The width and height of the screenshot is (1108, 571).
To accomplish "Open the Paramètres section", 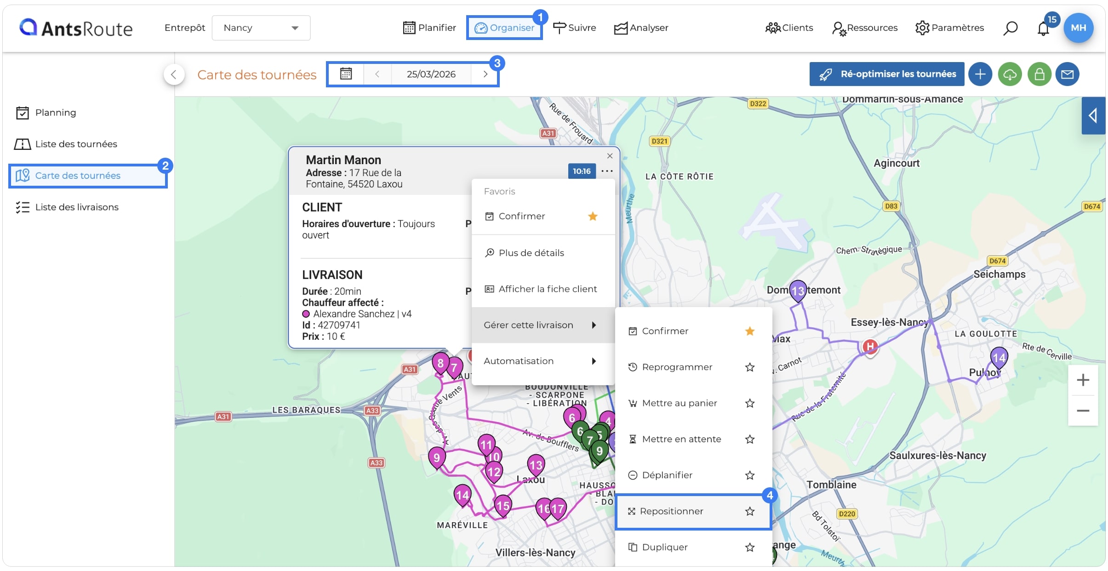I will pos(949,28).
